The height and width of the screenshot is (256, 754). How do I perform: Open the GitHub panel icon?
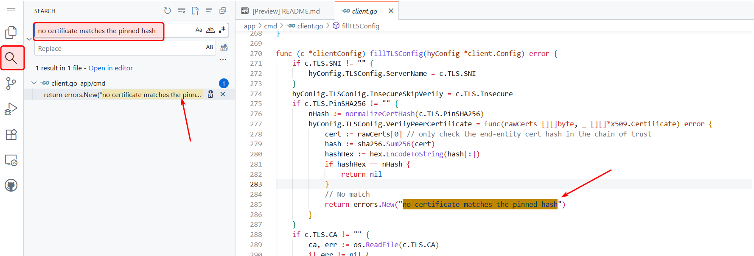coord(11,185)
